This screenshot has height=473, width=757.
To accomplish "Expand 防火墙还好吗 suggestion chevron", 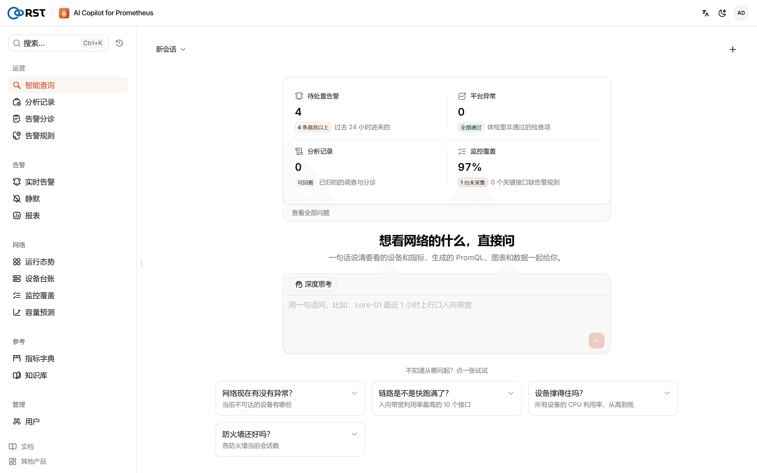I will pyautogui.click(x=354, y=434).
